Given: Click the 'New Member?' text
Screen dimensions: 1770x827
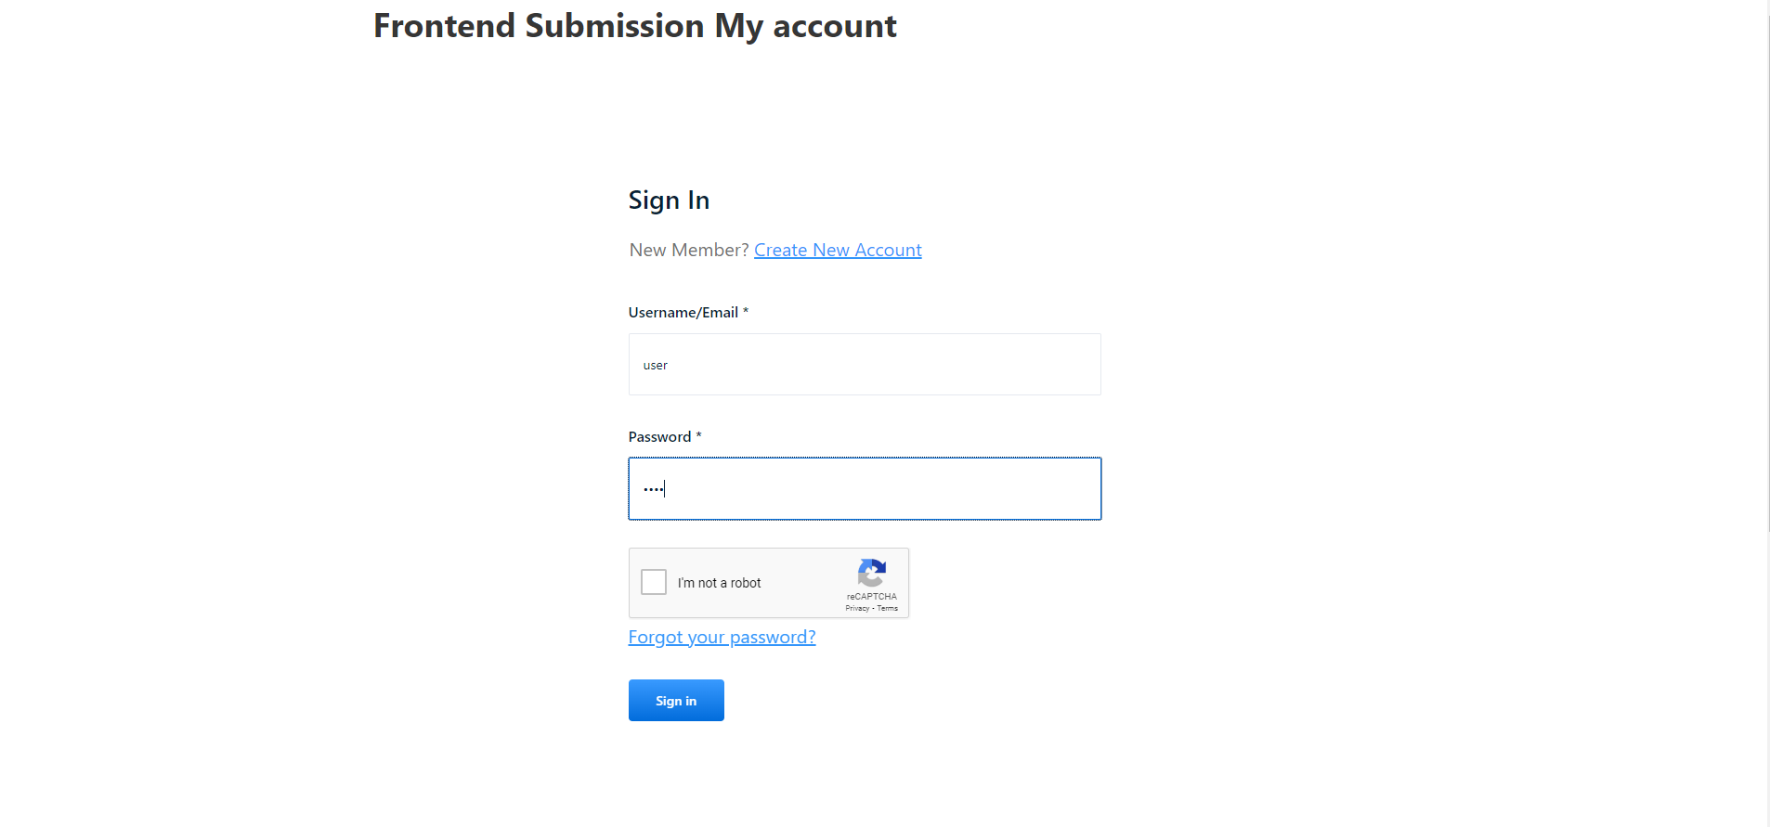Looking at the screenshot, I should pos(688,250).
